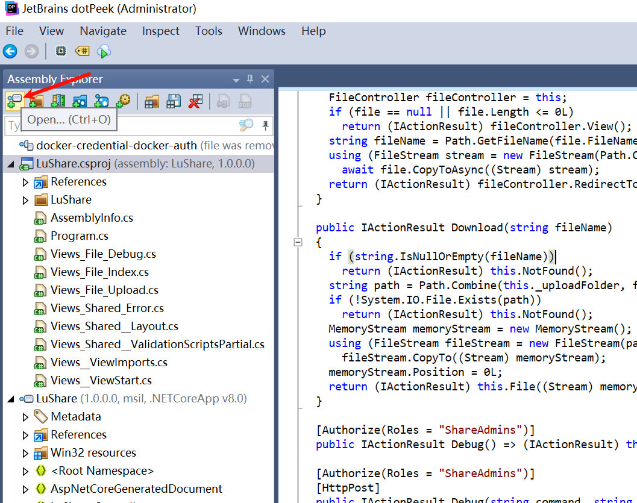Open the Tools menu
This screenshot has width=637, height=503.
click(209, 31)
